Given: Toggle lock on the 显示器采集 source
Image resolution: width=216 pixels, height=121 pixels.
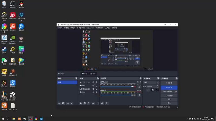Looking at the screenshot, I should tap(97, 89).
